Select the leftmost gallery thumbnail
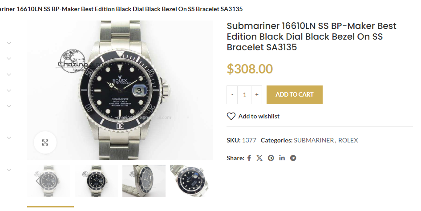Viewport: 421px width, 211px height. click(x=49, y=181)
